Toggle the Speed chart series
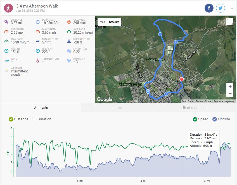This screenshot has width=237, height=185. pos(195,119)
